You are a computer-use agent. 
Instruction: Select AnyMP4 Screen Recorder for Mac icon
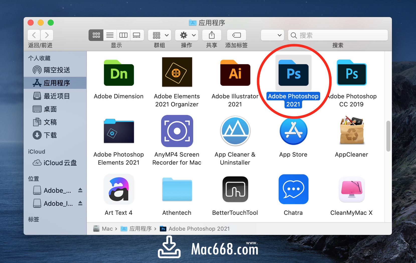point(177,131)
